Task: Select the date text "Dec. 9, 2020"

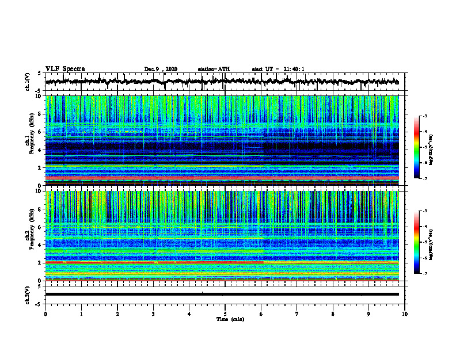Action: click(161, 69)
